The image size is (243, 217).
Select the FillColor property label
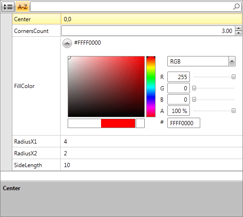click(24, 86)
